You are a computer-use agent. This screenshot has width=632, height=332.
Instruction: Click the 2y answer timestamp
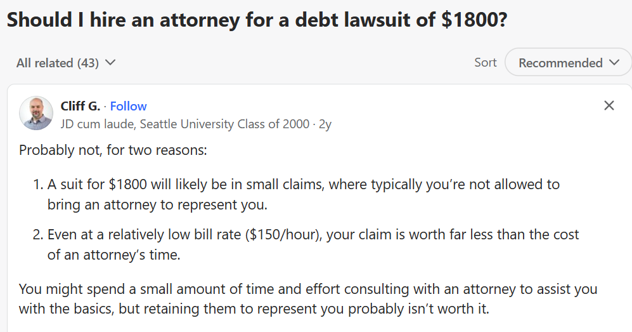point(325,124)
